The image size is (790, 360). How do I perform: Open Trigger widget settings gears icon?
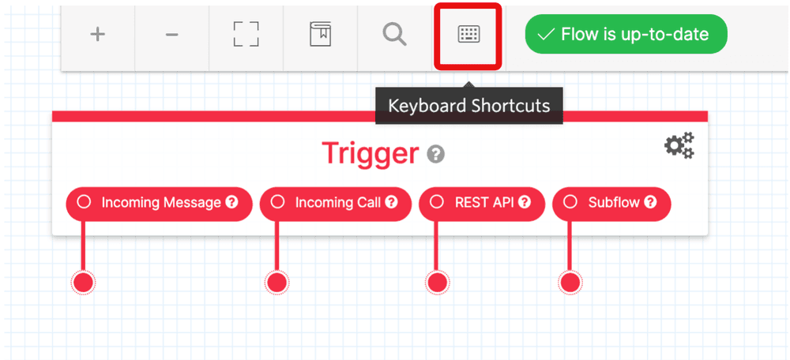679,145
